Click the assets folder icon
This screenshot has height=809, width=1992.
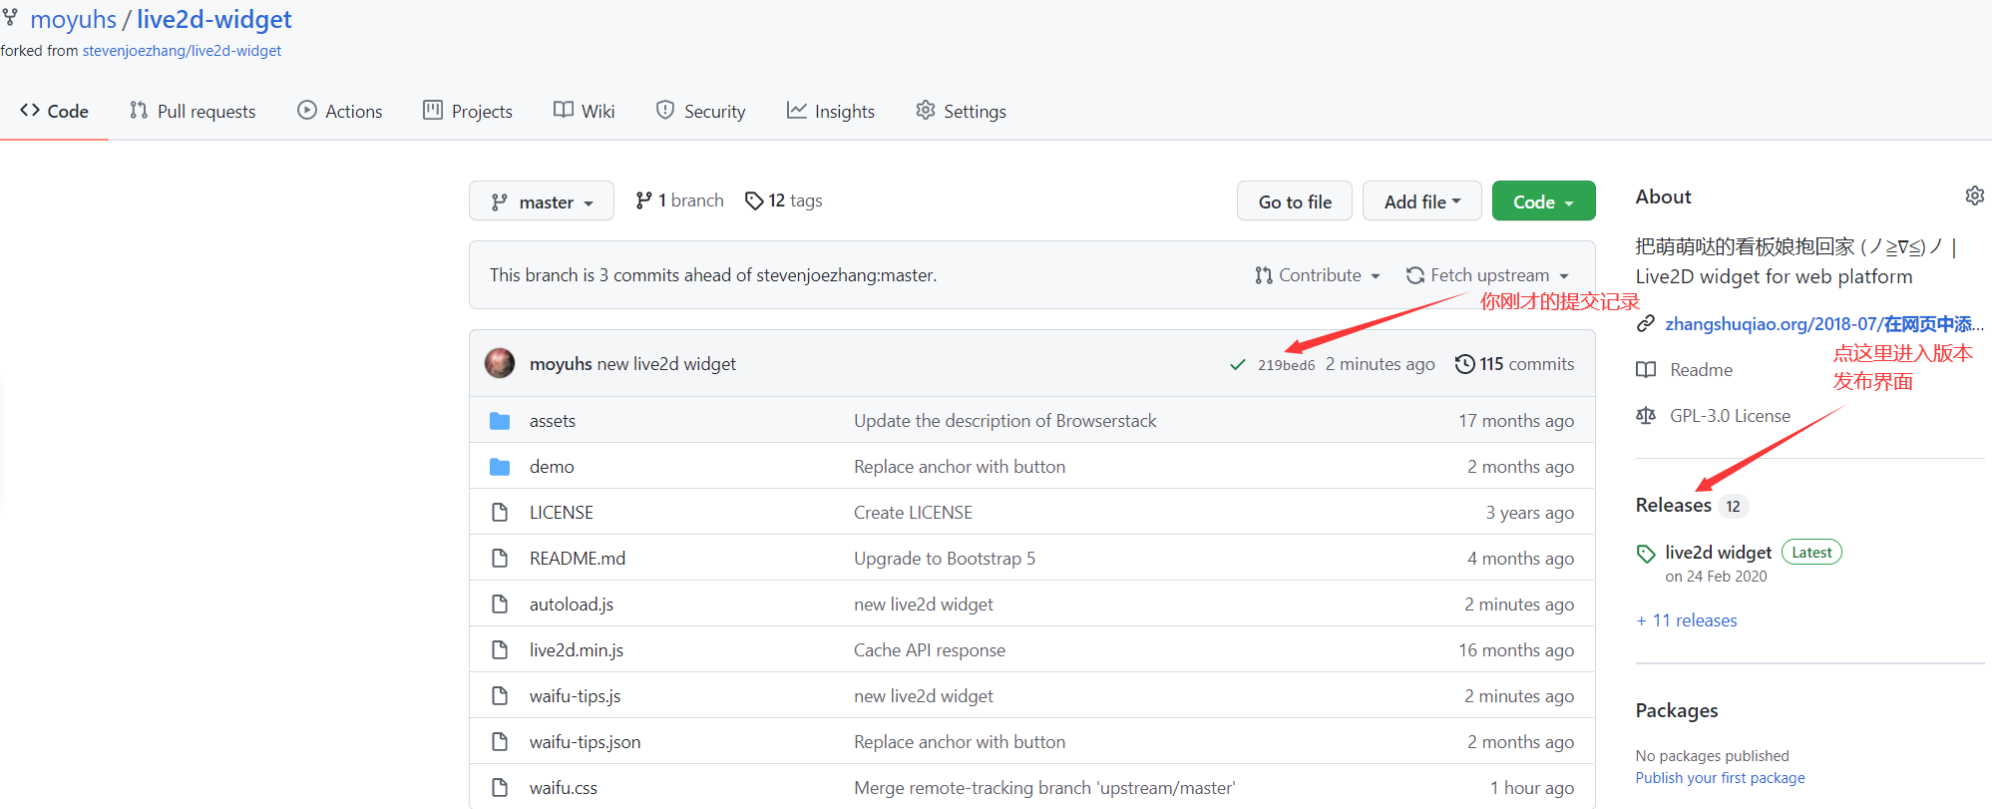tap(500, 421)
